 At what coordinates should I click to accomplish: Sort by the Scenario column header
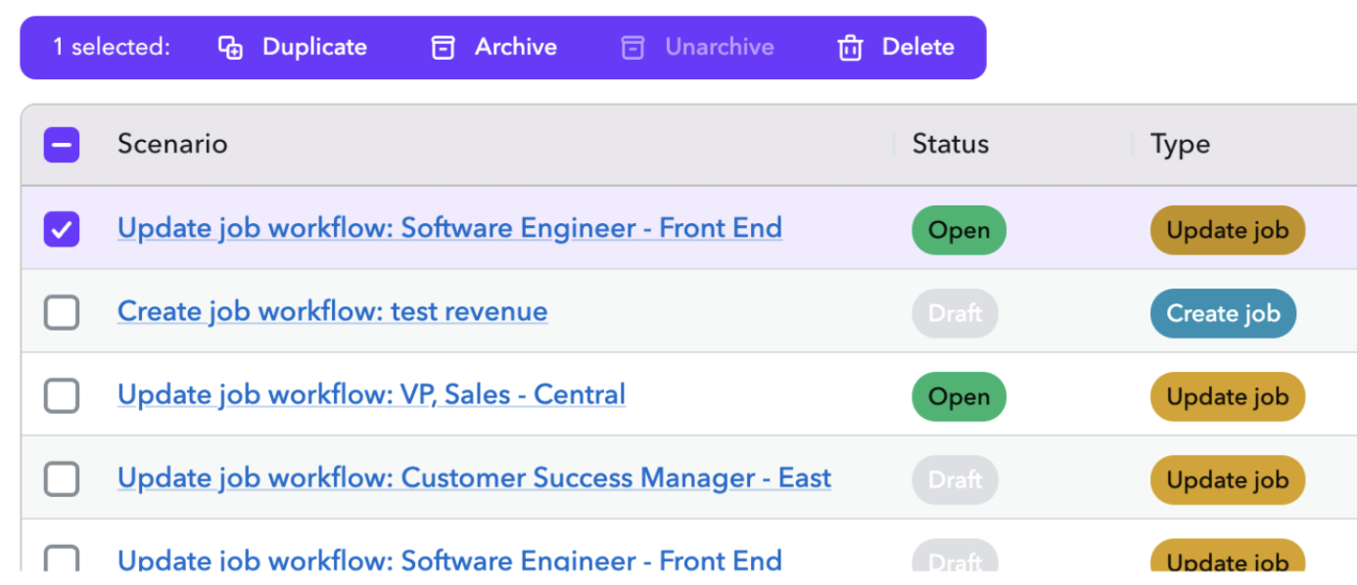coord(172,145)
